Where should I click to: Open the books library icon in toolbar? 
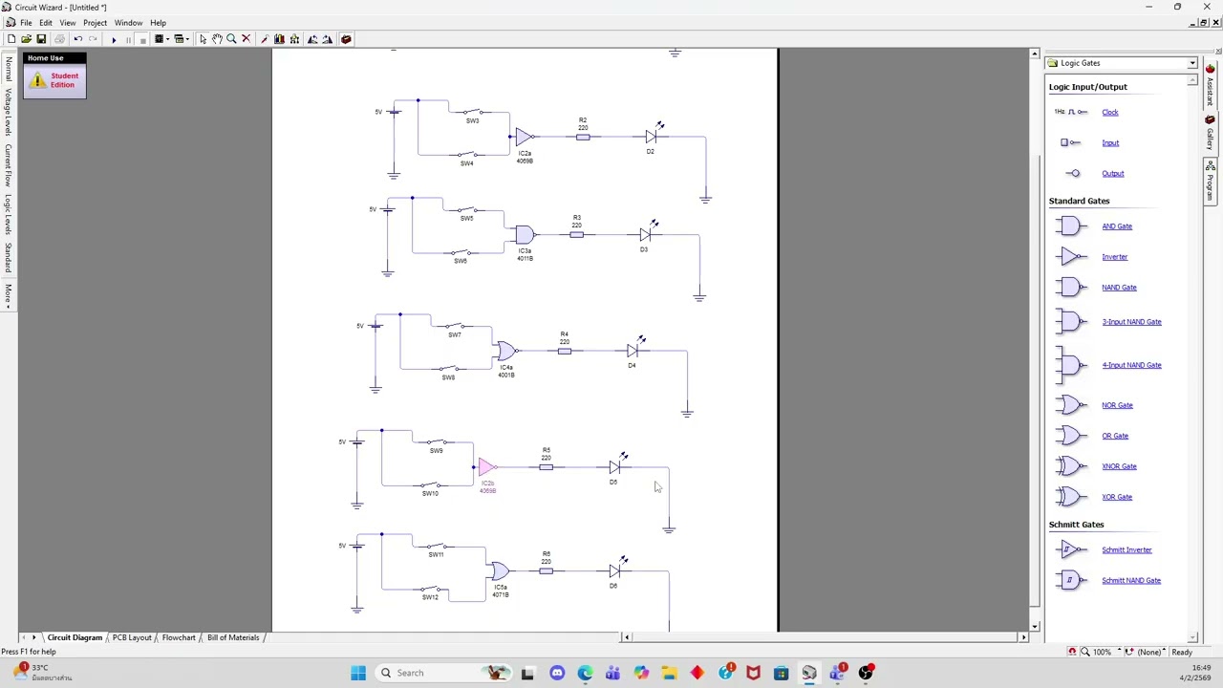[x=279, y=39]
